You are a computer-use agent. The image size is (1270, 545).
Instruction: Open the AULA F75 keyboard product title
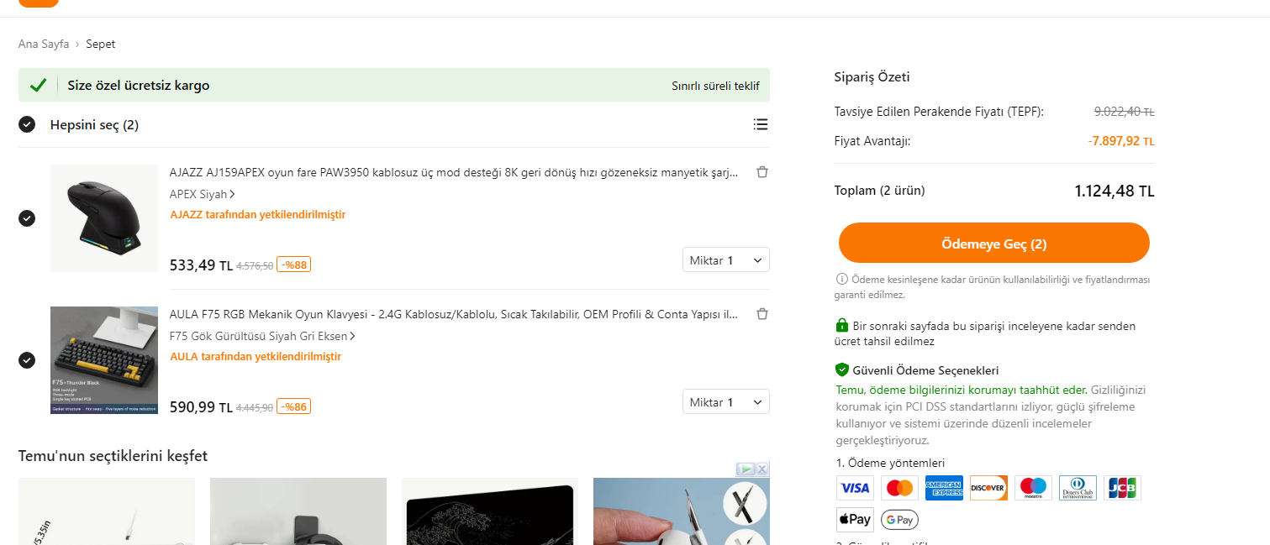click(454, 315)
